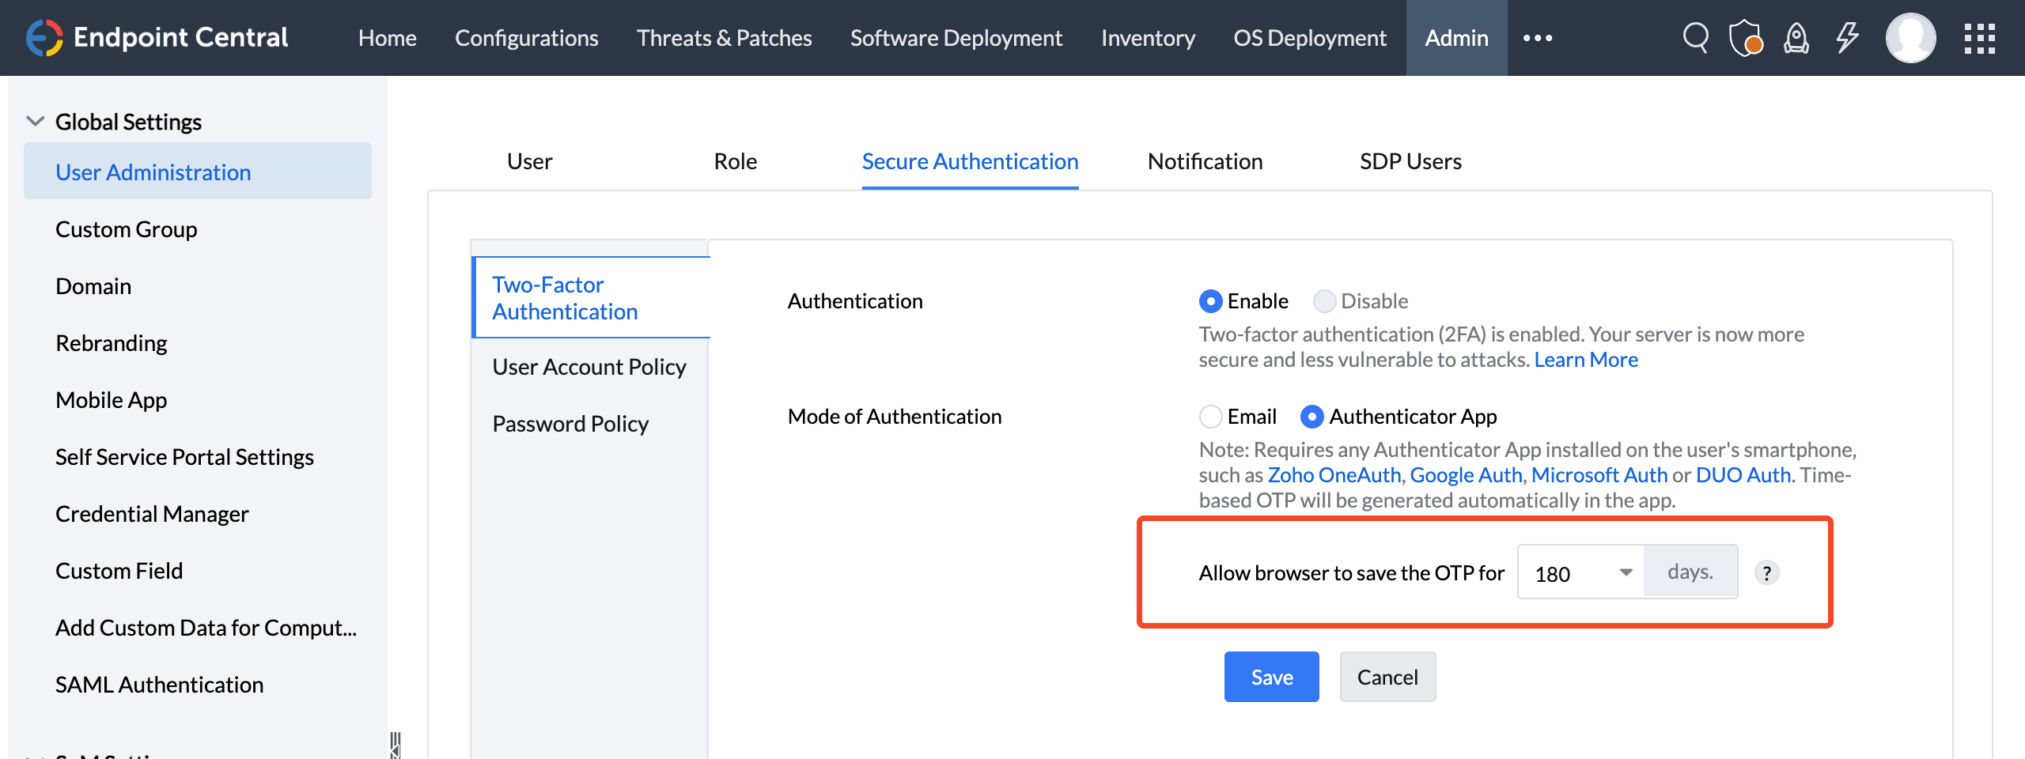The image size is (2025, 759).
Task: Open OS Deployment menu
Action: pyautogui.click(x=1310, y=38)
